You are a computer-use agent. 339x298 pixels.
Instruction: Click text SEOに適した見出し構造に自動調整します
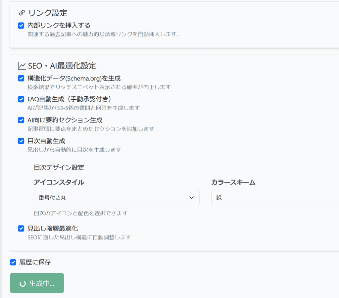pos(79,237)
